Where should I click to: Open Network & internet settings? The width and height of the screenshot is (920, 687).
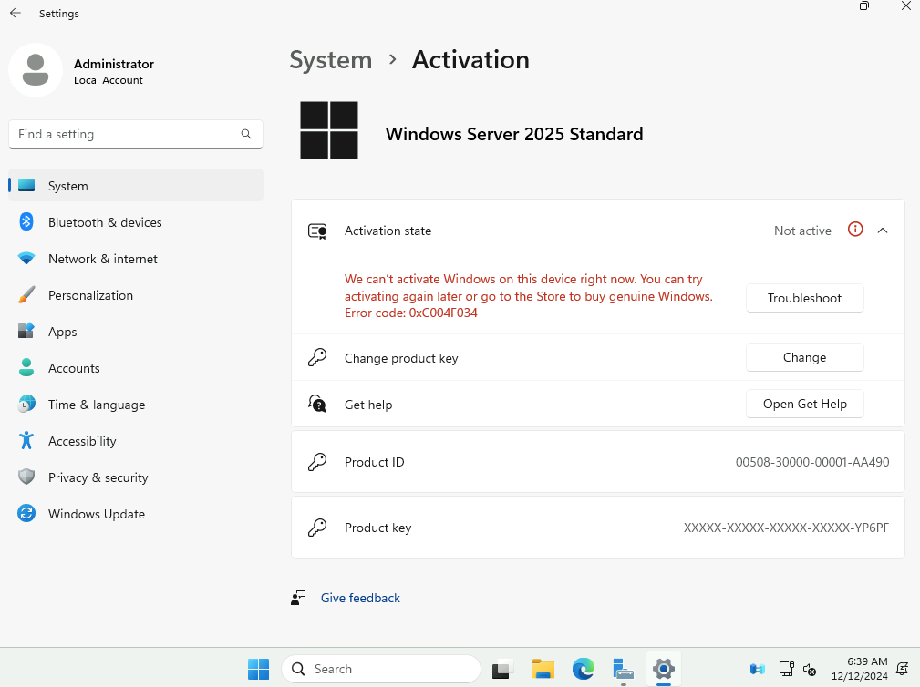pyautogui.click(x=136, y=259)
